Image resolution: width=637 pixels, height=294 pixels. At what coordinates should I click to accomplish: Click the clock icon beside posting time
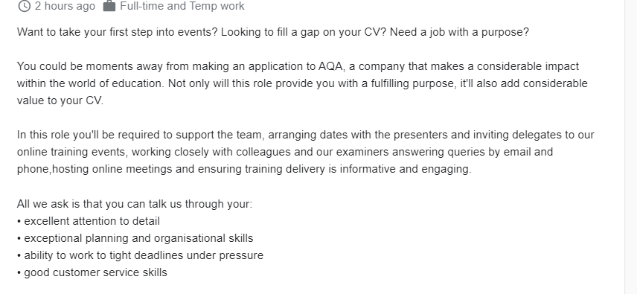point(25,6)
